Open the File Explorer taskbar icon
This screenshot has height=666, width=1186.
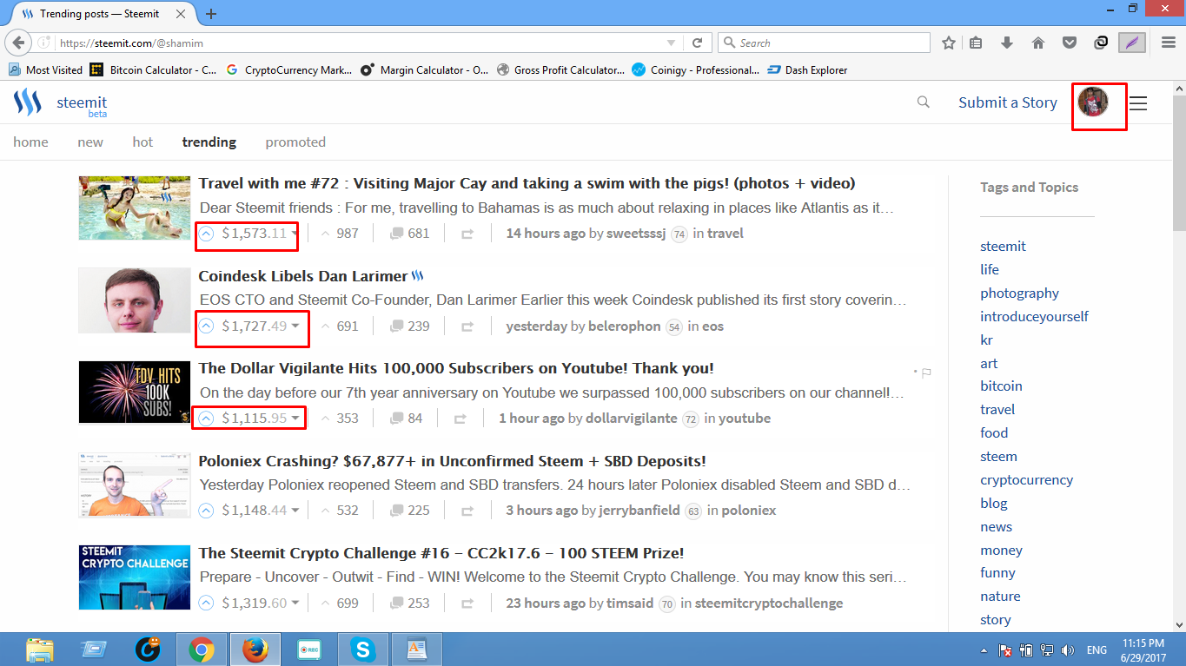coord(39,649)
